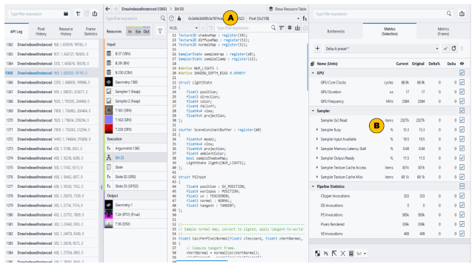
Task: Click the export icon in API Log toolbar
Action: coord(95,13)
